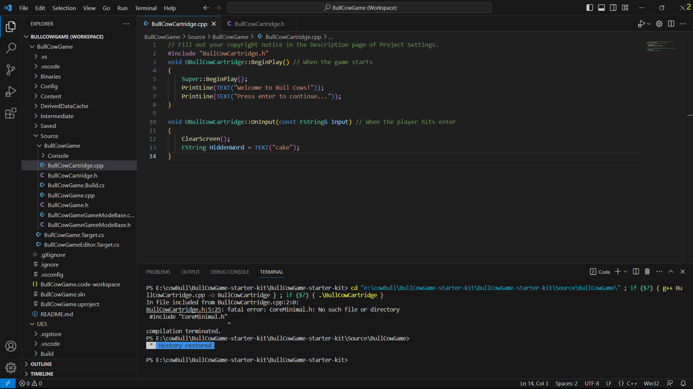Run and Debug BullCowCartridge.cpp with play icon
The height and width of the screenshot is (389, 693).
[641, 24]
